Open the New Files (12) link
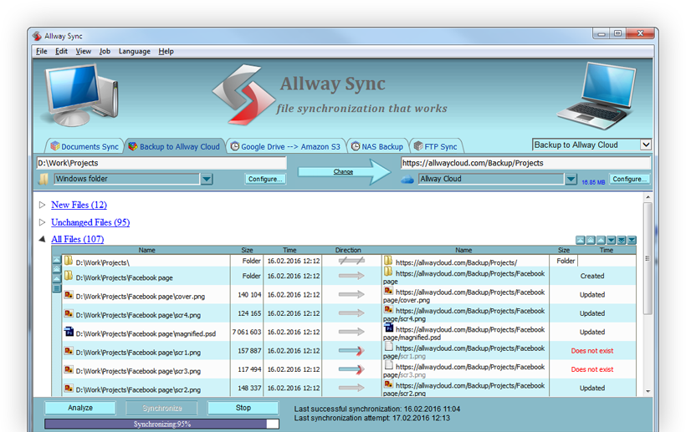686x432 pixels. click(79, 205)
